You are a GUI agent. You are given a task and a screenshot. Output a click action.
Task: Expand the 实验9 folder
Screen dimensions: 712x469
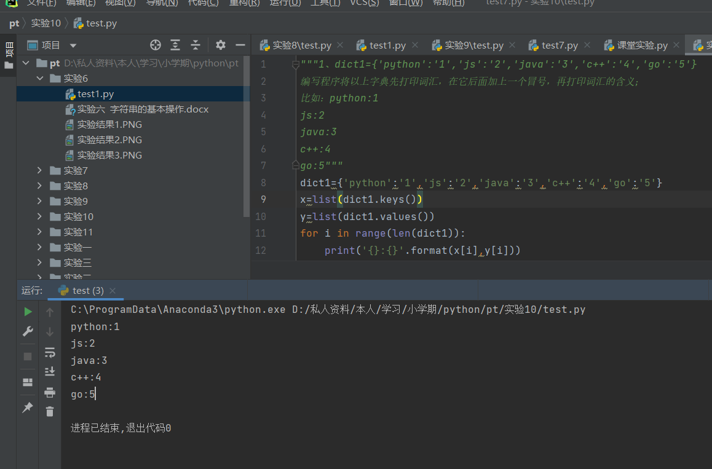(x=39, y=201)
